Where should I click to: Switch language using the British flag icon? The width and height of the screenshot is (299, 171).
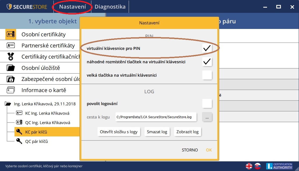248,166
